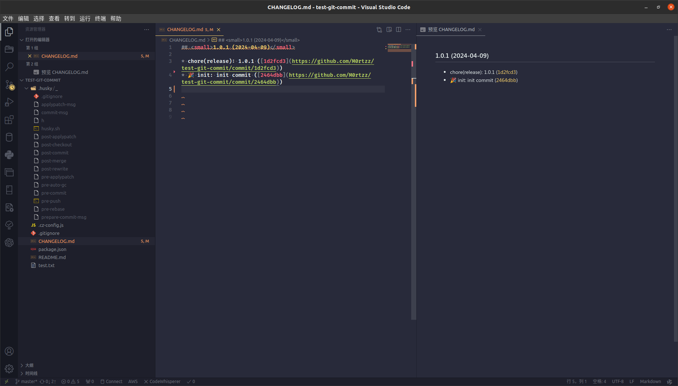Open preview to the side icon

[x=389, y=30]
